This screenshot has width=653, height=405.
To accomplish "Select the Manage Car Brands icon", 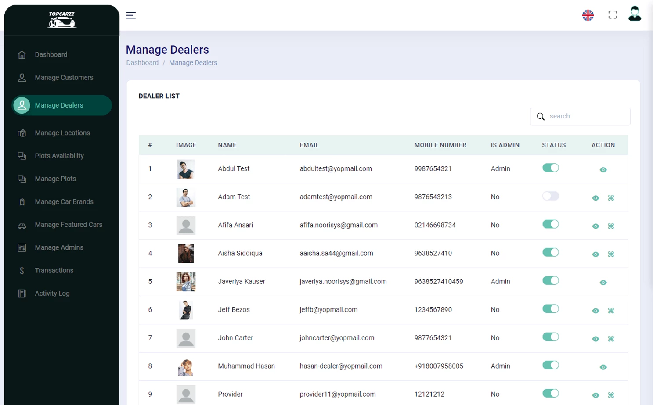I will 22,201.
